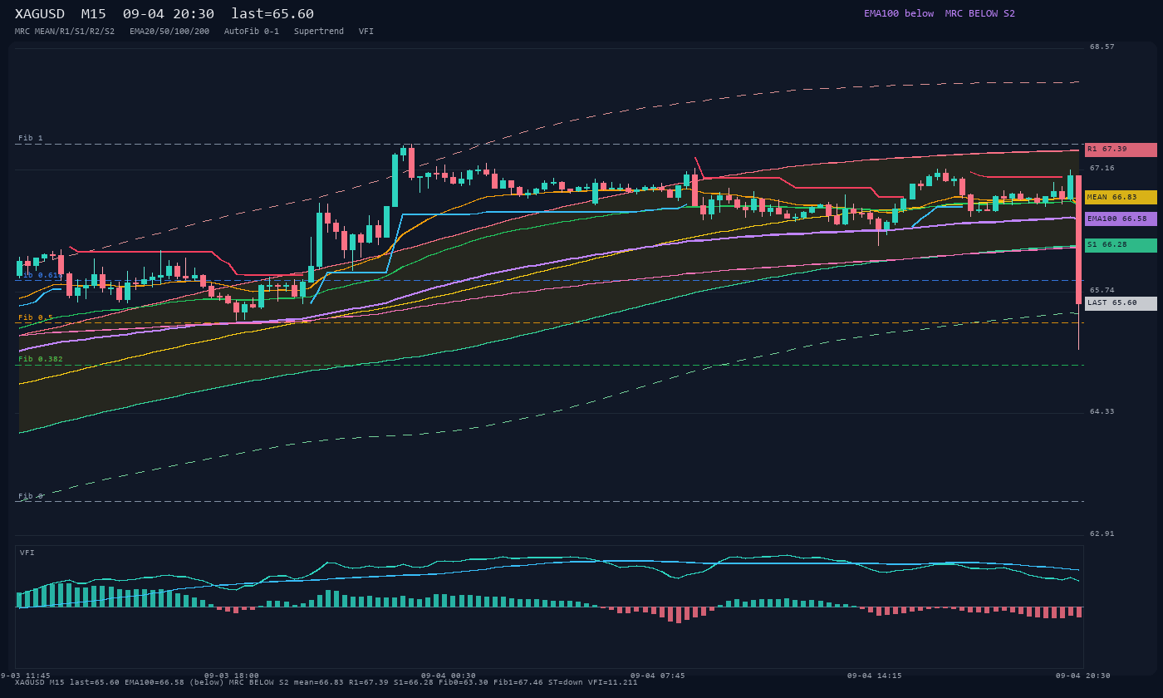Screen dimensions: 1163x698
Task: Select the "M15" timeframe in the chart title
Action: coord(93,14)
